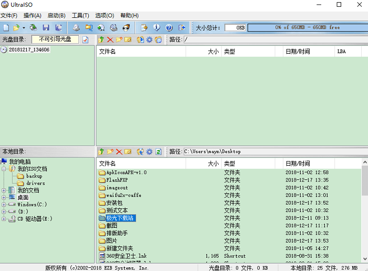The height and width of the screenshot is (271, 368).
Task: Click the gear icon in local pane toolbar
Action: 149,152
